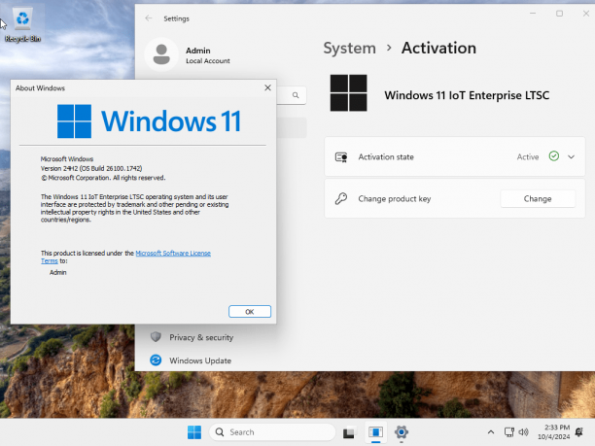Click the Activation state label

(386, 157)
